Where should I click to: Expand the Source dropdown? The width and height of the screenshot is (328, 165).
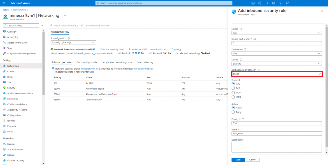tap(276, 33)
